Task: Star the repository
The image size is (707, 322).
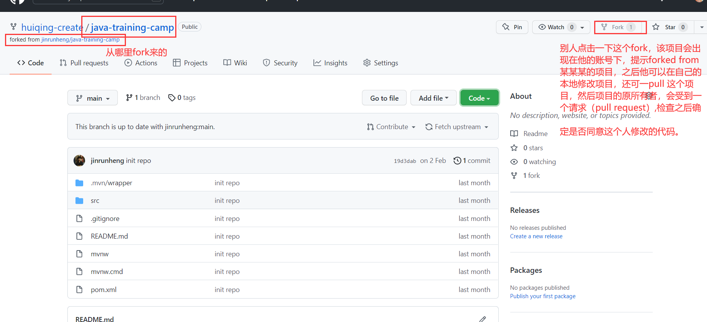Action: click(670, 27)
